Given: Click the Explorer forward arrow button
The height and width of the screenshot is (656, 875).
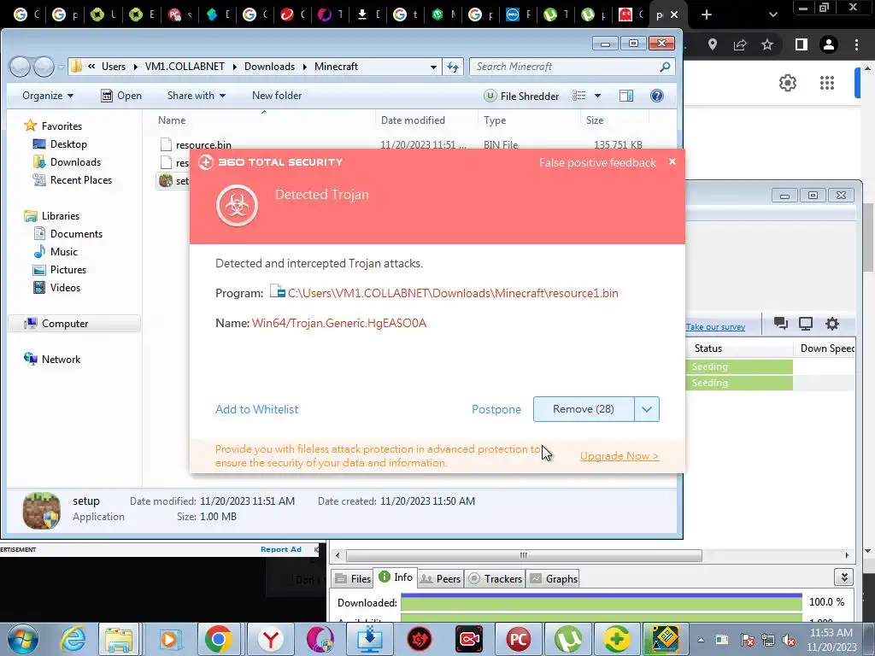Looking at the screenshot, I should (x=44, y=67).
